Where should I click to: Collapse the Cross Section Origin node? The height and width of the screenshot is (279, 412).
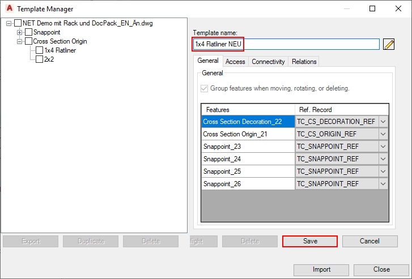[x=19, y=41]
